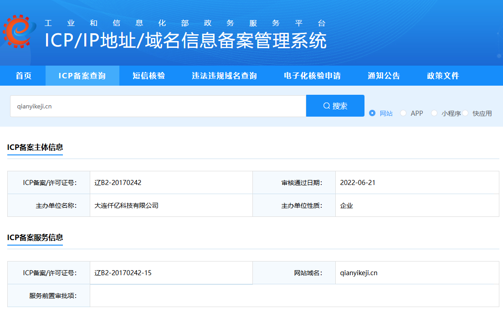Click license number 辽B2-20170242 cell
Viewport: 503px width, 313px height.
point(171,183)
